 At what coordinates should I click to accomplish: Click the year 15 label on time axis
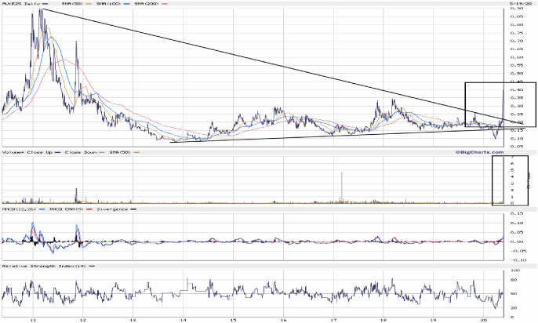point(234,319)
